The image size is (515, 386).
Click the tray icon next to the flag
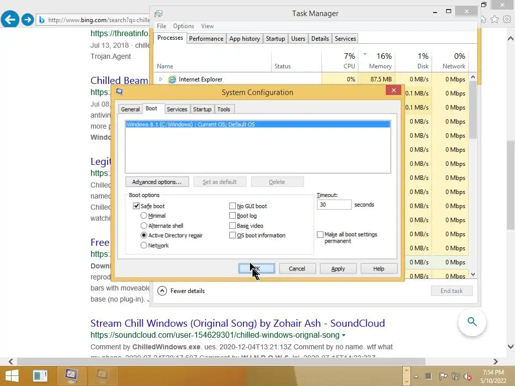(x=428, y=376)
